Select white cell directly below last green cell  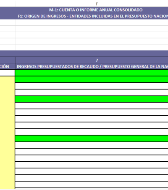tap(92, 145)
